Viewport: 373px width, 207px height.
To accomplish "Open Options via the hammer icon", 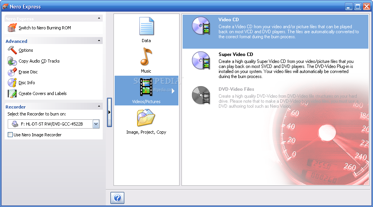I will (12, 50).
